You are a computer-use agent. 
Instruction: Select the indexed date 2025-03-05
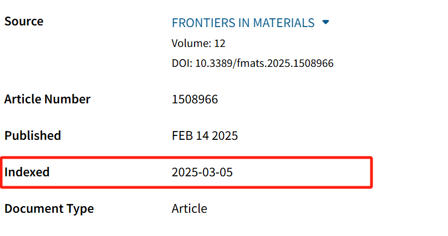pyautogui.click(x=202, y=172)
